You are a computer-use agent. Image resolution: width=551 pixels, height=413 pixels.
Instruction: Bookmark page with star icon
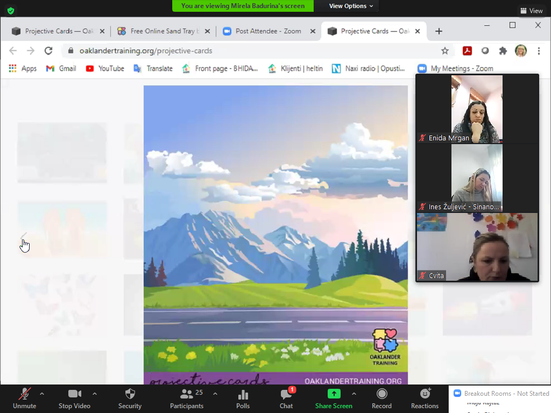tap(445, 51)
